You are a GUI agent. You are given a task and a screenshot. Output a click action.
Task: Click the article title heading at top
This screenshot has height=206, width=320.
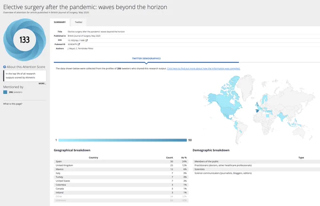pos(85,7)
